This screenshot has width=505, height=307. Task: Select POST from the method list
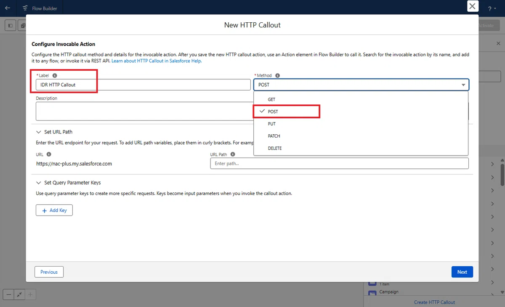click(x=361, y=112)
